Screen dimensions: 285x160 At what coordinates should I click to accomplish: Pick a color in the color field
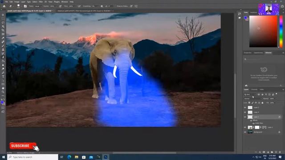tap(263, 32)
